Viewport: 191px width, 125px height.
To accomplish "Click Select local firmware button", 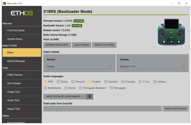I will (175, 108).
